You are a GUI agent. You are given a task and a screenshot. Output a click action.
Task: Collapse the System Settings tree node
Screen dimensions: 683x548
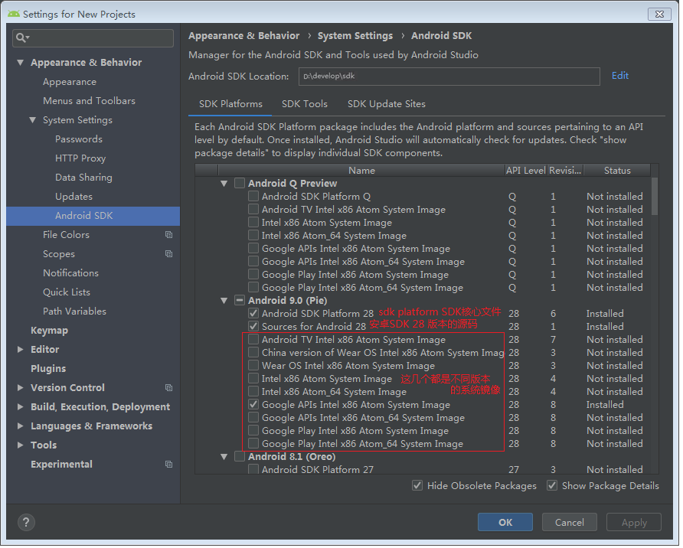tap(33, 121)
